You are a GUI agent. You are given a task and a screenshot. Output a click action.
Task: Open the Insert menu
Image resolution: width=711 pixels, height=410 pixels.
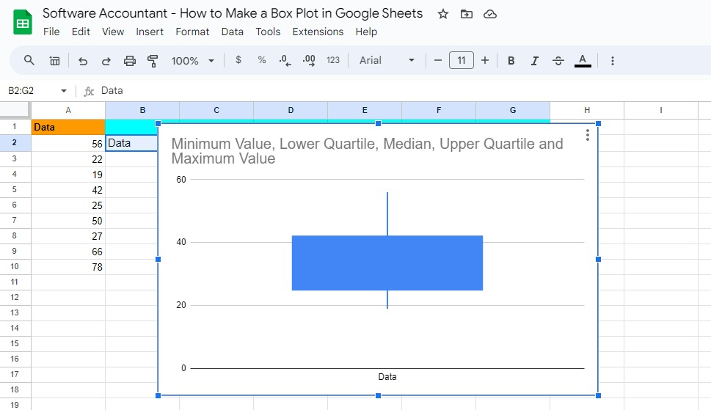(x=150, y=32)
